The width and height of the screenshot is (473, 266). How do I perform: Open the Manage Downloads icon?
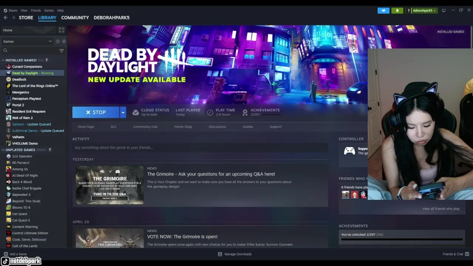[x=220, y=254]
